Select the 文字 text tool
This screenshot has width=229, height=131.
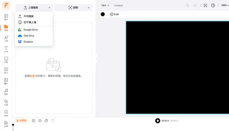pos(6,49)
